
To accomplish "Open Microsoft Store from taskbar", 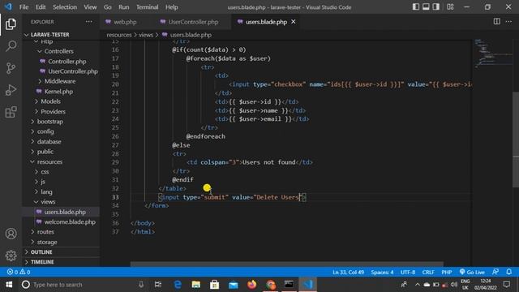I will [214, 285].
